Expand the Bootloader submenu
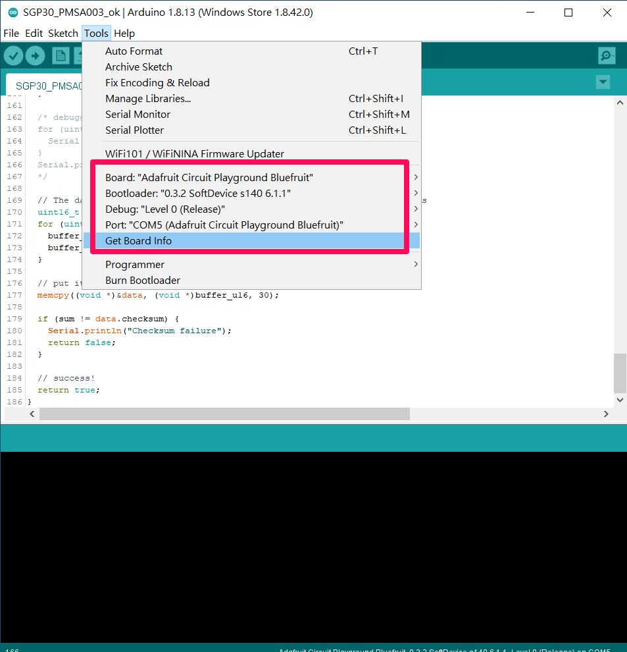 pos(251,194)
